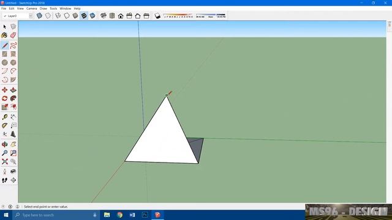
Task: Activate the Line pencil tool
Action: point(4,45)
